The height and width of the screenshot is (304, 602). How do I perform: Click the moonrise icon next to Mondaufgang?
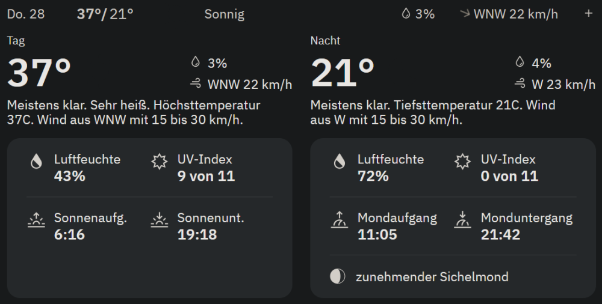(x=340, y=220)
